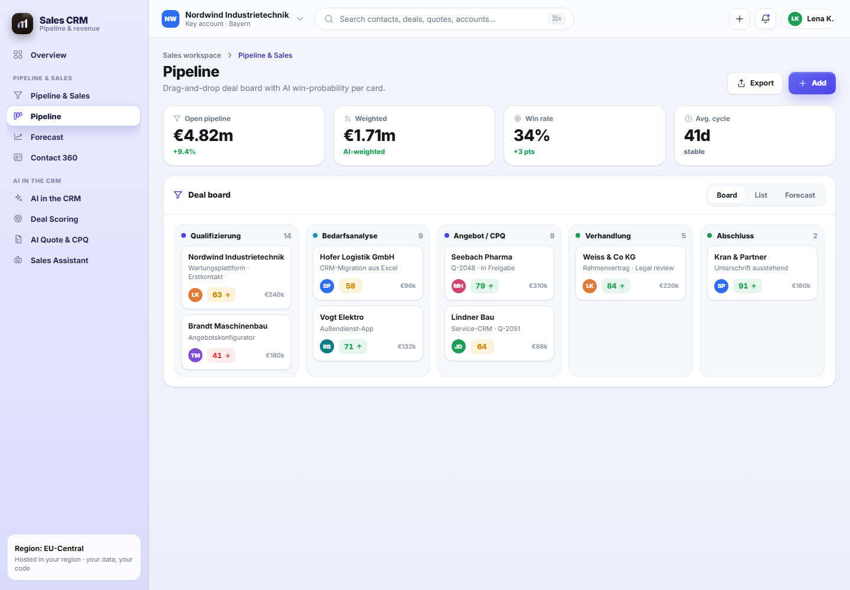Click the Bedarfsanalyse column header

coord(368,236)
